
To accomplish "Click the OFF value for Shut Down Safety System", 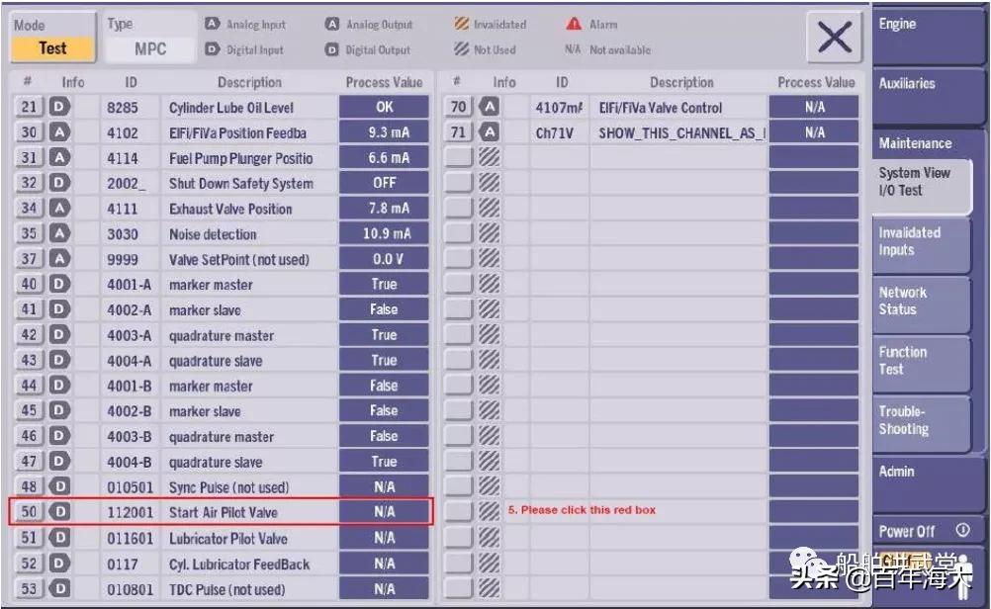I will (385, 183).
